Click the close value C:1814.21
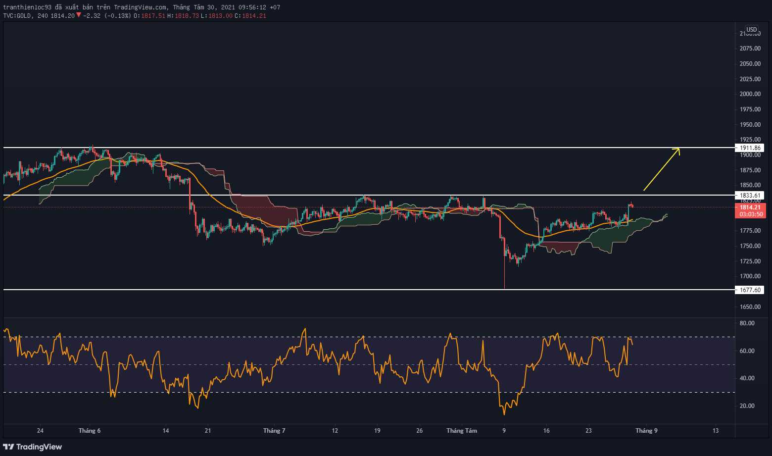This screenshot has width=772, height=456. tap(250, 16)
